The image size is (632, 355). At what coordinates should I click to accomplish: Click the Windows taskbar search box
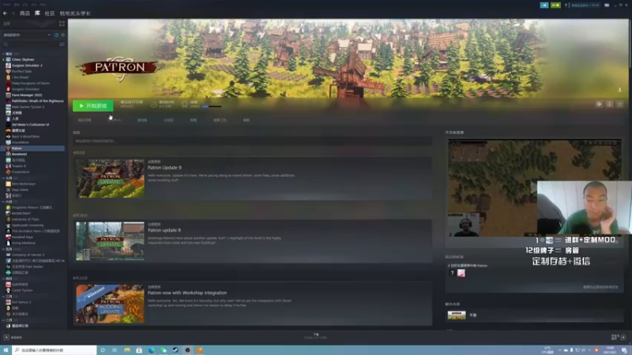coord(55,350)
